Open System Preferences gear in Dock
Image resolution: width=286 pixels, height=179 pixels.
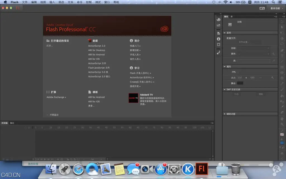pos(174,169)
